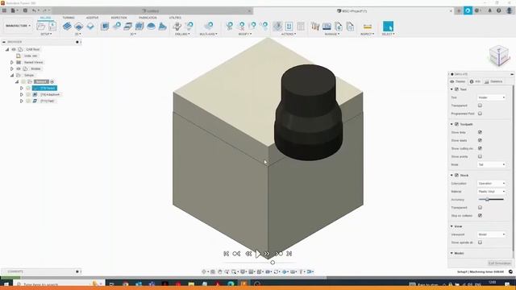This screenshot has height=290, width=516.
Task: Toggle Stop on collision checkbox
Action: [x=480, y=215]
